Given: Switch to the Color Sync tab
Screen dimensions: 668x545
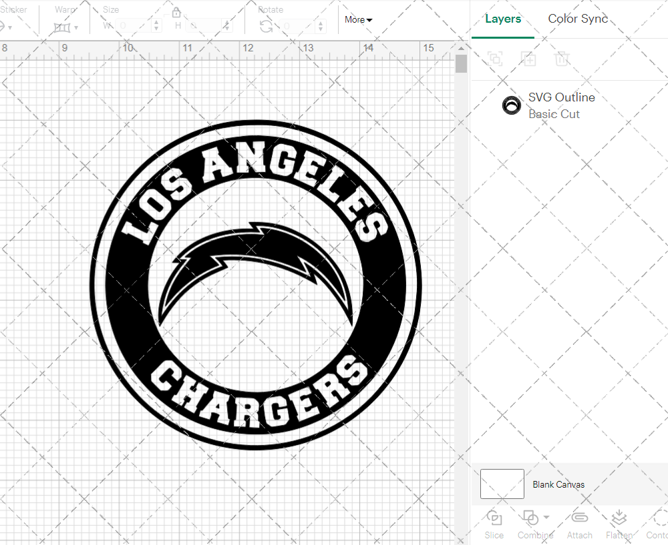Looking at the screenshot, I should click(578, 19).
